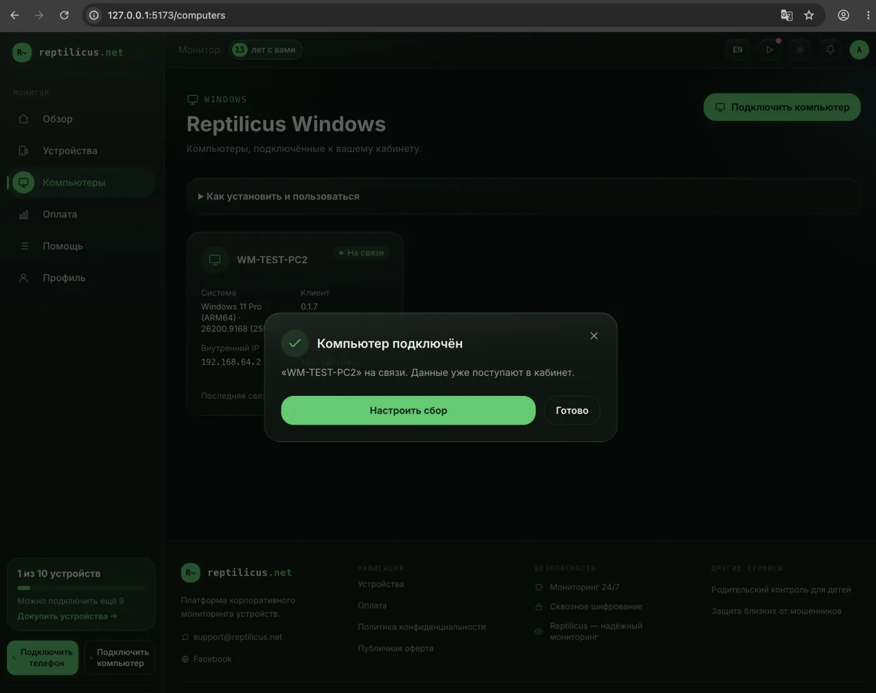Click the WM-TEST-PC2 computer card title

[x=272, y=260]
